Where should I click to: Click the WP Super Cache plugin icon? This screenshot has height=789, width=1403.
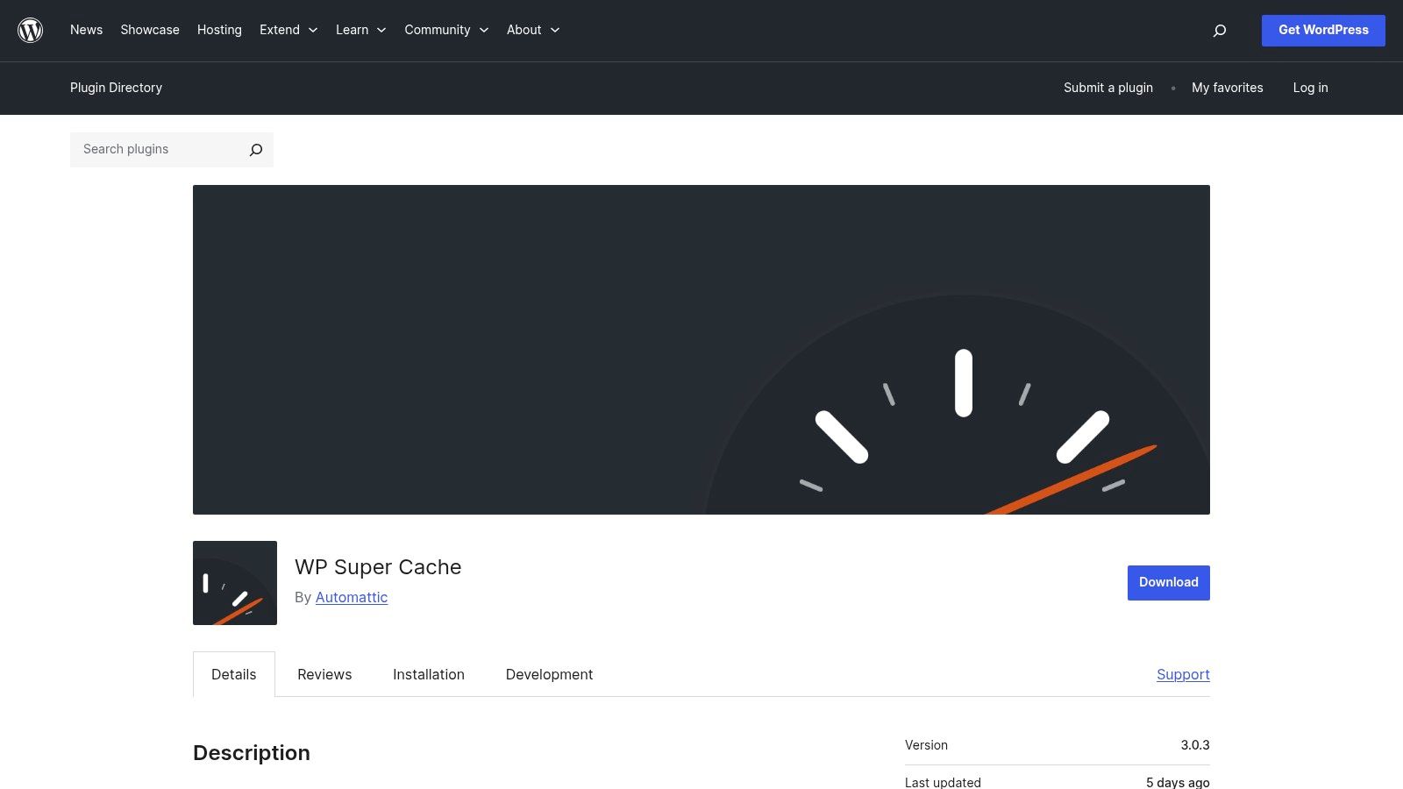click(x=234, y=582)
